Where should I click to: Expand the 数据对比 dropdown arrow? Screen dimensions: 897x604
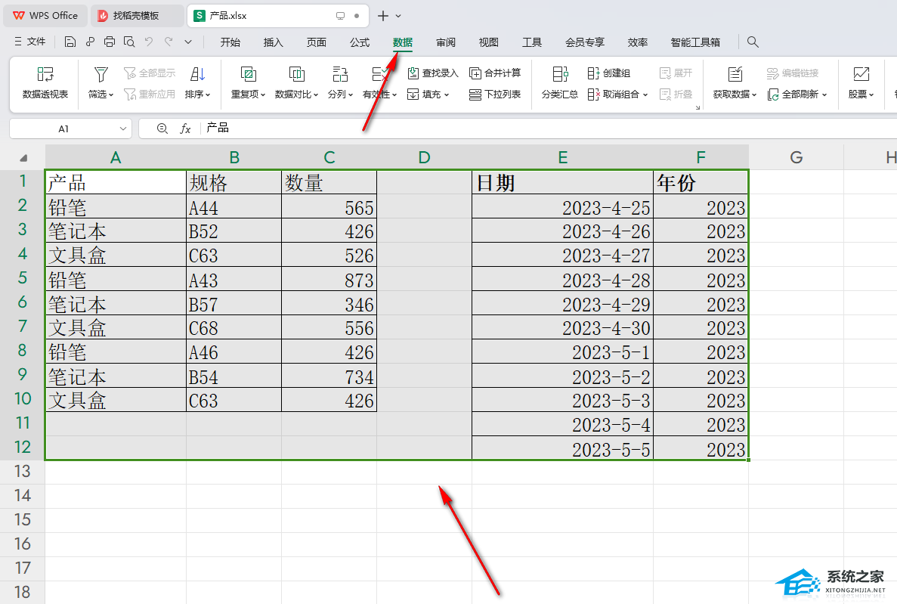pyautogui.click(x=316, y=94)
